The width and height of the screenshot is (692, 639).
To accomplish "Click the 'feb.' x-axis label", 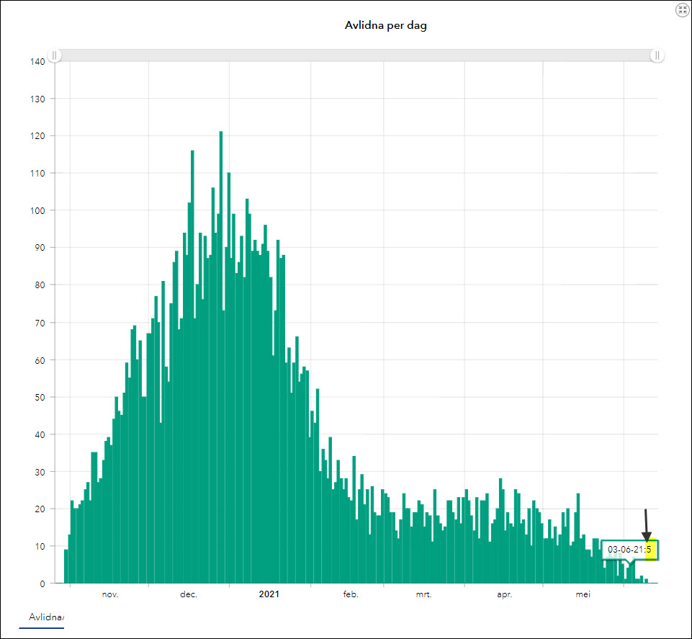I will point(350,594).
